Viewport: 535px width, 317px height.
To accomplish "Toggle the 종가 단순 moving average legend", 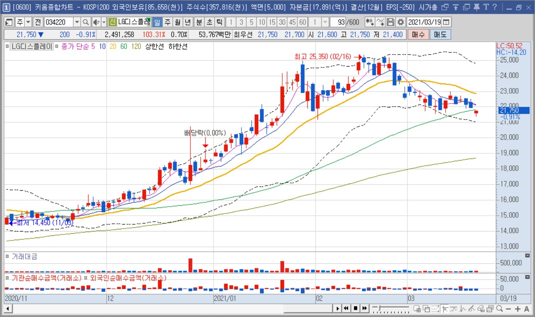I will (x=75, y=46).
